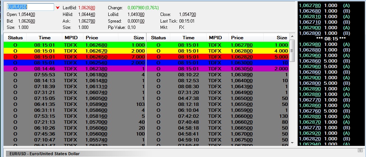Open the red symbol dropdown arrow

57,7
